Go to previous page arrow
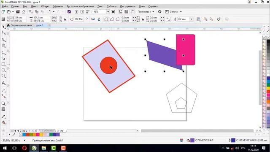Screen dimensions: 270x152 point(18,131)
